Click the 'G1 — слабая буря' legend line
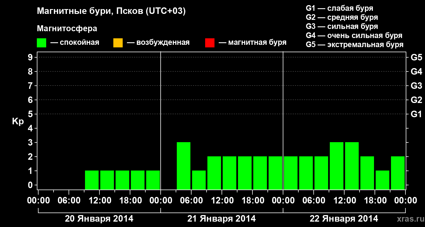 pos(339,8)
